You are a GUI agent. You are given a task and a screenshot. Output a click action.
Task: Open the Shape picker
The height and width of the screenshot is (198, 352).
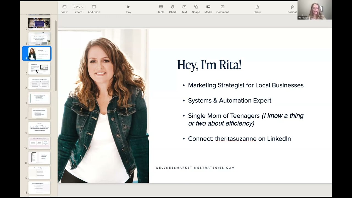(x=196, y=9)
